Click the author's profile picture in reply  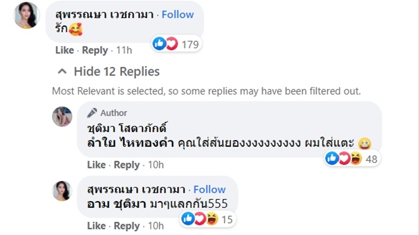62,116
